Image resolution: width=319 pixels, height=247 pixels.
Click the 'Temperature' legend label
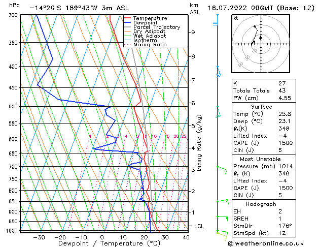pyautogui.click(x=150, y=18)
